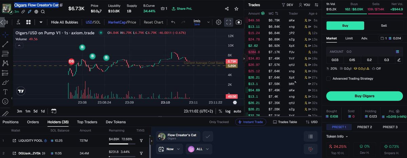Viewport: 407px width, 158px height.
Task: Toggle MarketCap/Price display
Action: pyautogui.click(x=122, y=22)
